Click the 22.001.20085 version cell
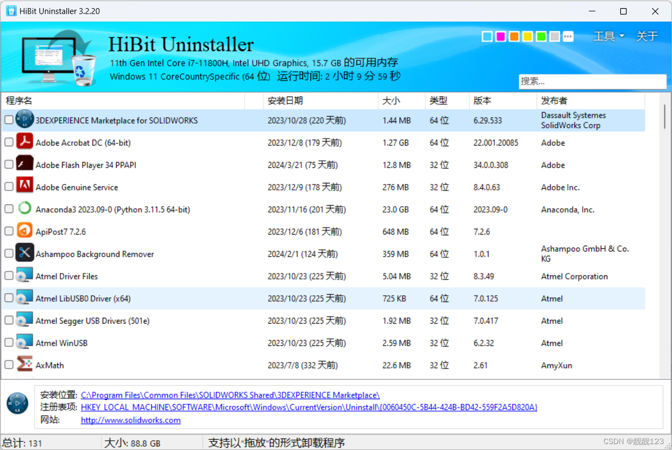The width and height of the screenshot is (672, 450). tap(496, 142)
